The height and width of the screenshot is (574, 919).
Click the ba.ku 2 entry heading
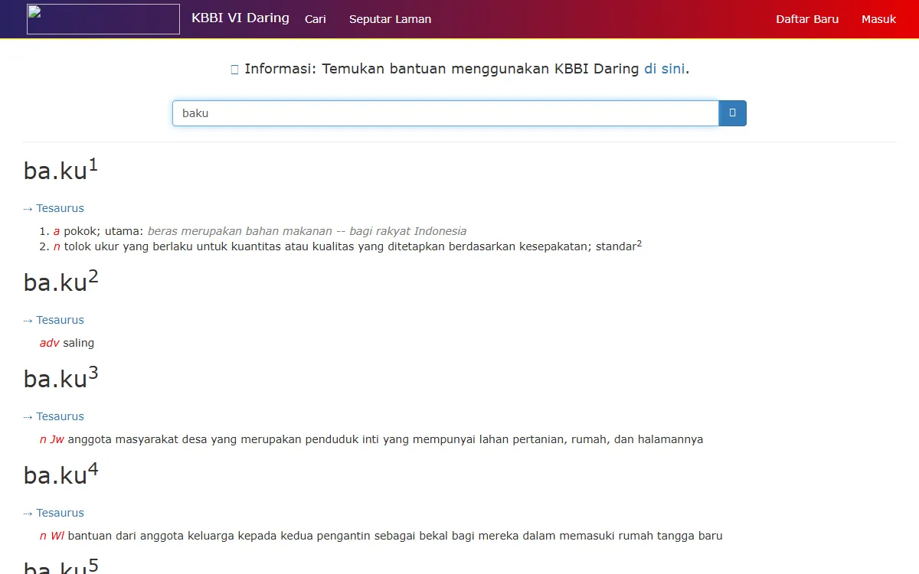pos(61,281)
